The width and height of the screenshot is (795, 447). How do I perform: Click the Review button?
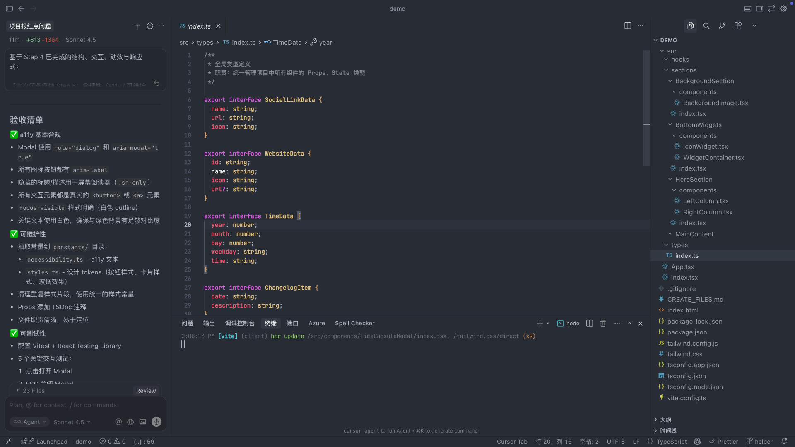146,391
